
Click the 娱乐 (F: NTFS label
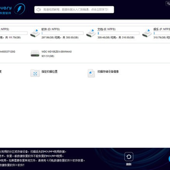coord(161,29)
